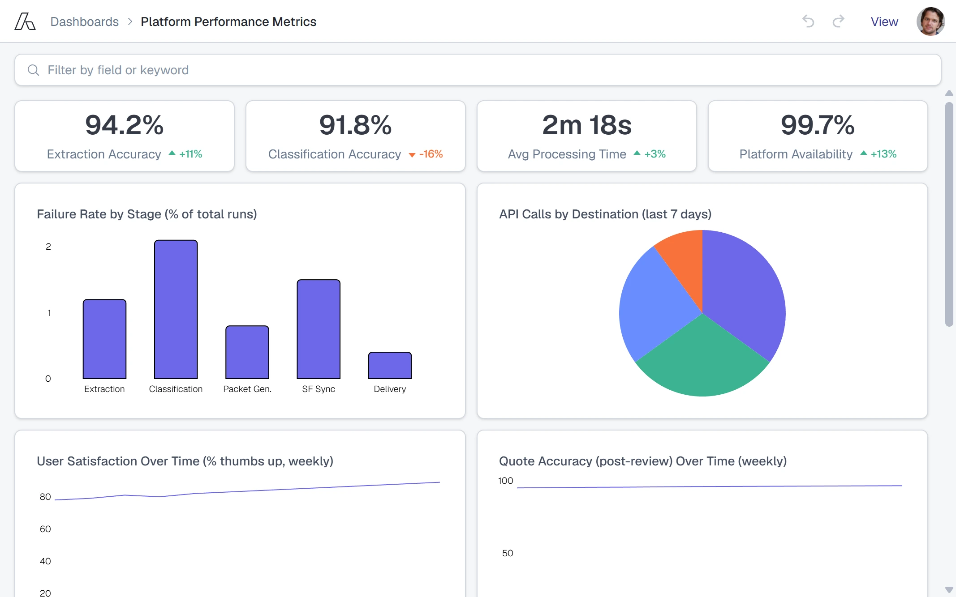Click the Failure Rate by Stage chart title
956x597 pixels.
click(147, 214)
